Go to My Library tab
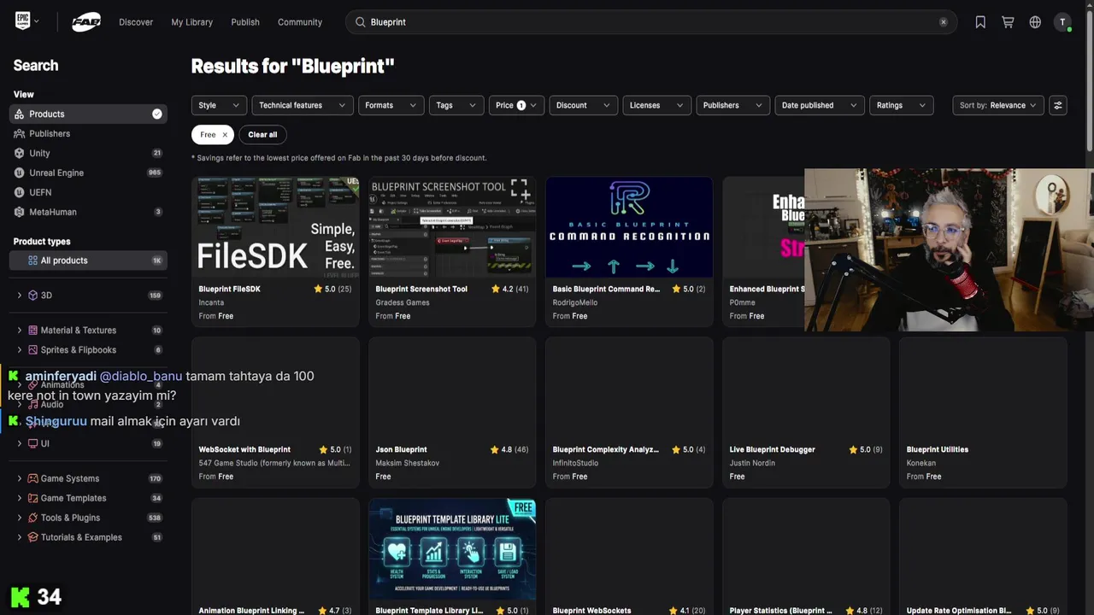Screen dimensions: 1094x615 coord(191,22)
